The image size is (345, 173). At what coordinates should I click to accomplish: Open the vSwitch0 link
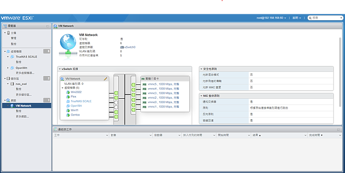[130, 47]
